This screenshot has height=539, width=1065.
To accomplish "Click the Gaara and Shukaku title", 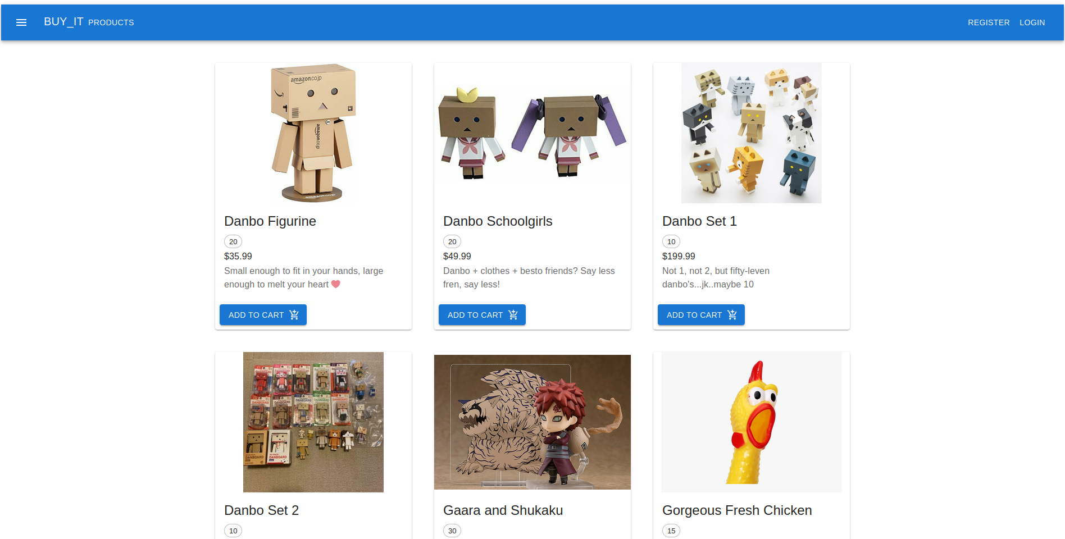I will point(503,510).
